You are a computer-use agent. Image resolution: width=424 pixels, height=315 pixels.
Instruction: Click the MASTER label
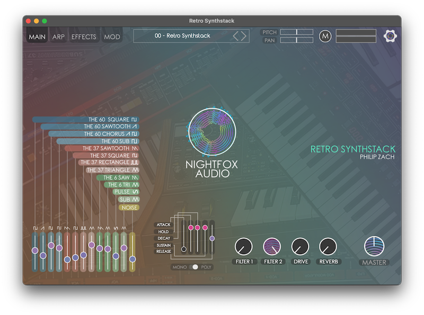374,262
